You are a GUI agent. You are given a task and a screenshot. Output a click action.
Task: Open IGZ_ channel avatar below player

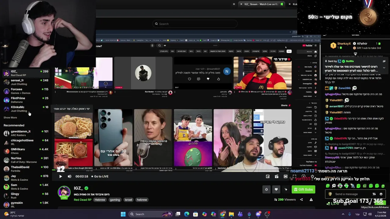(64, 192)
